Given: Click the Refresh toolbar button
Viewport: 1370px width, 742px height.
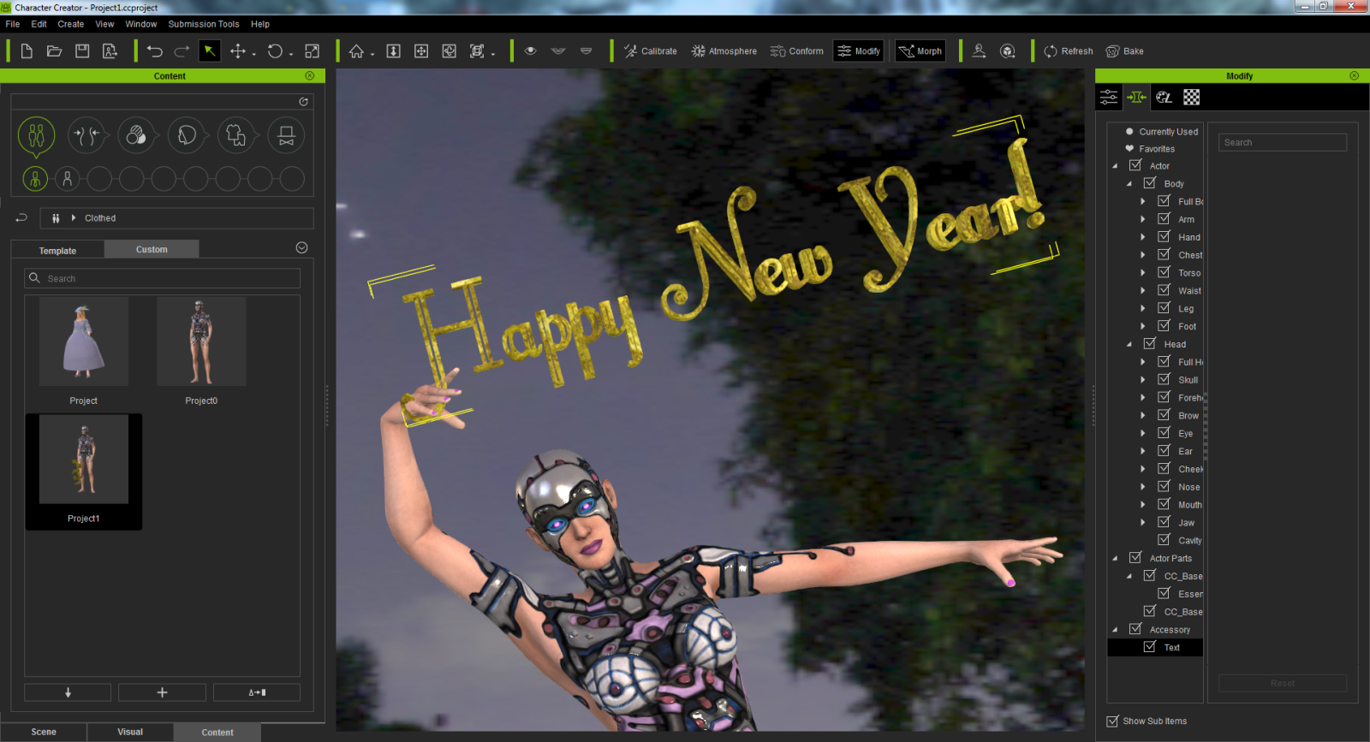Looking at the screenshot, I should [x=1069, y=51].
